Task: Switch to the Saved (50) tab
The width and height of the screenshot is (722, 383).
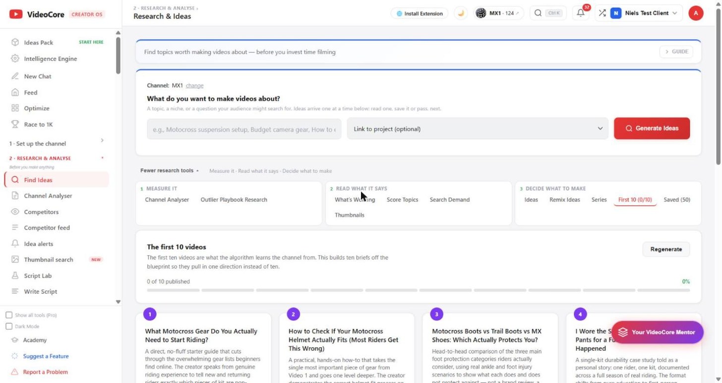Action: pyautogui.click(x=677, y=200)
